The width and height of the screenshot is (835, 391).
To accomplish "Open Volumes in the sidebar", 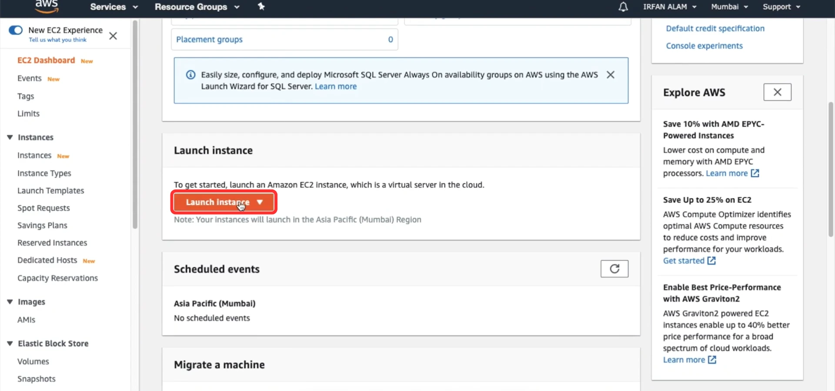I will tap(33, 361).
